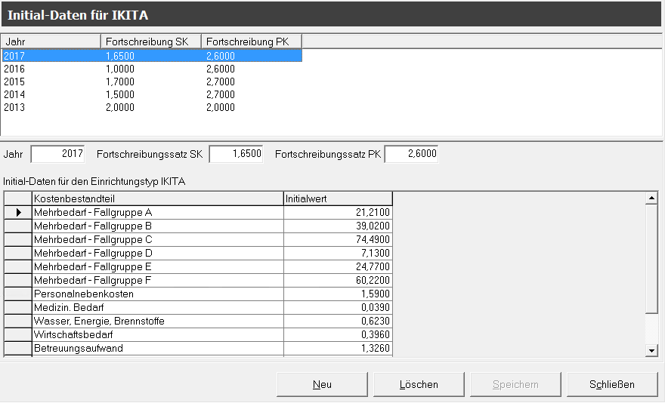665x403 pixels.
Task: Edit the Fortschreibungssatz SK field
Action: pos(235,154)
